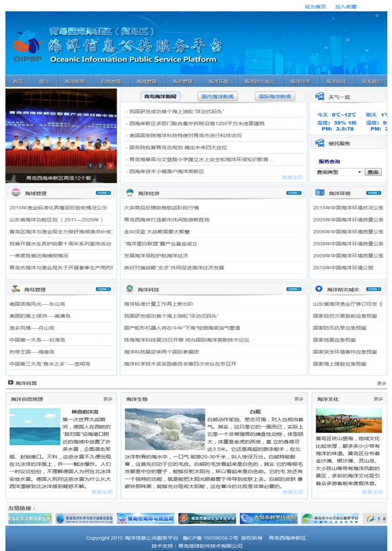This screenshot has width=392, height=551.
Task: Open 一季度我省近海捕捞情况 article
Action: coord(39,255)
